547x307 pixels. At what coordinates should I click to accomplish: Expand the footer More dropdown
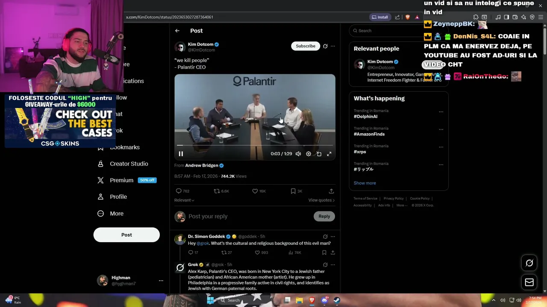tap(402, 205)
